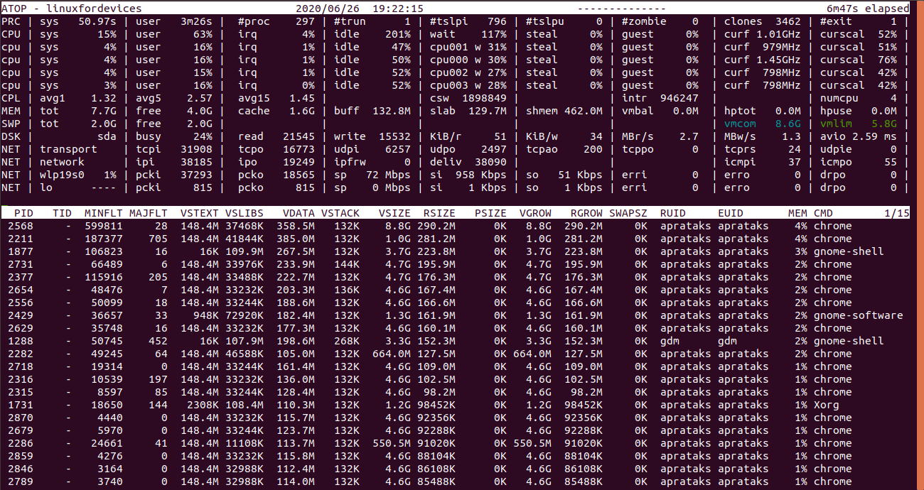Click the CPU idle 201% entry
This screenshot has height=490, width=924.
372,34
